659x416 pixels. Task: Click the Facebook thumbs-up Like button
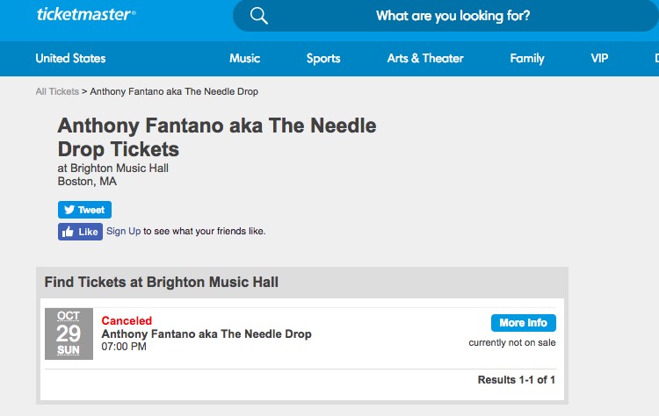click(x=80, y=232)
